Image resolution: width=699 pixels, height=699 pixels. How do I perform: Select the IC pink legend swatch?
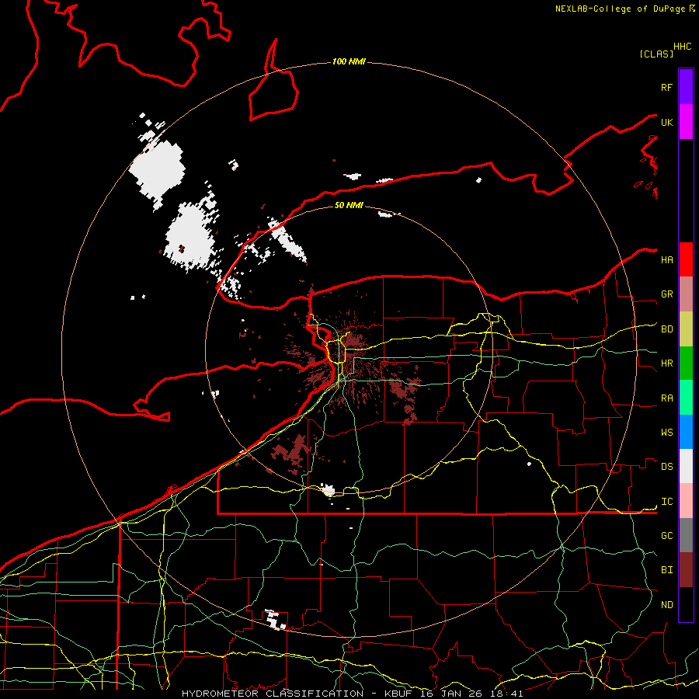tap(686, 501)
